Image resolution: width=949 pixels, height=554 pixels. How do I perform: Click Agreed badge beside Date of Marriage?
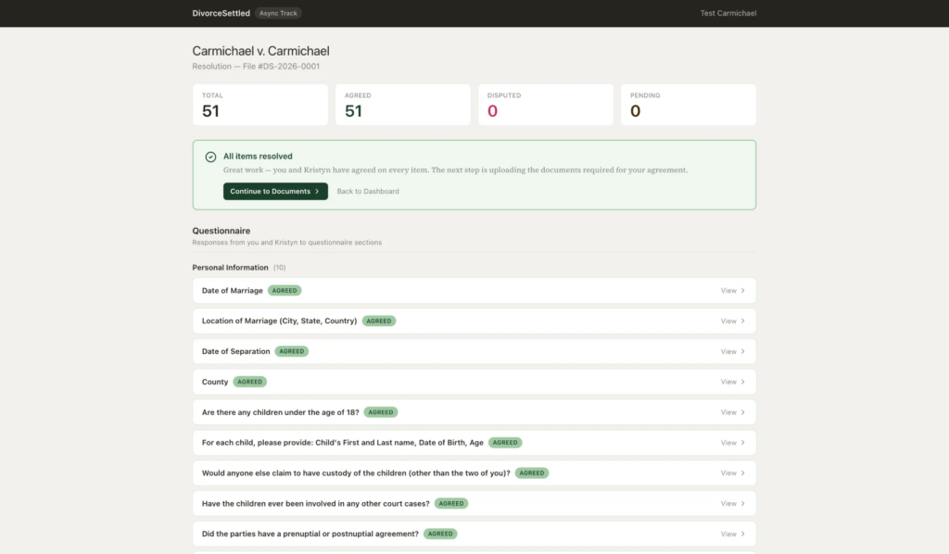point(285,291)
